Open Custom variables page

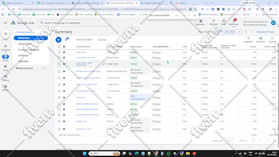tap(29, 50)
